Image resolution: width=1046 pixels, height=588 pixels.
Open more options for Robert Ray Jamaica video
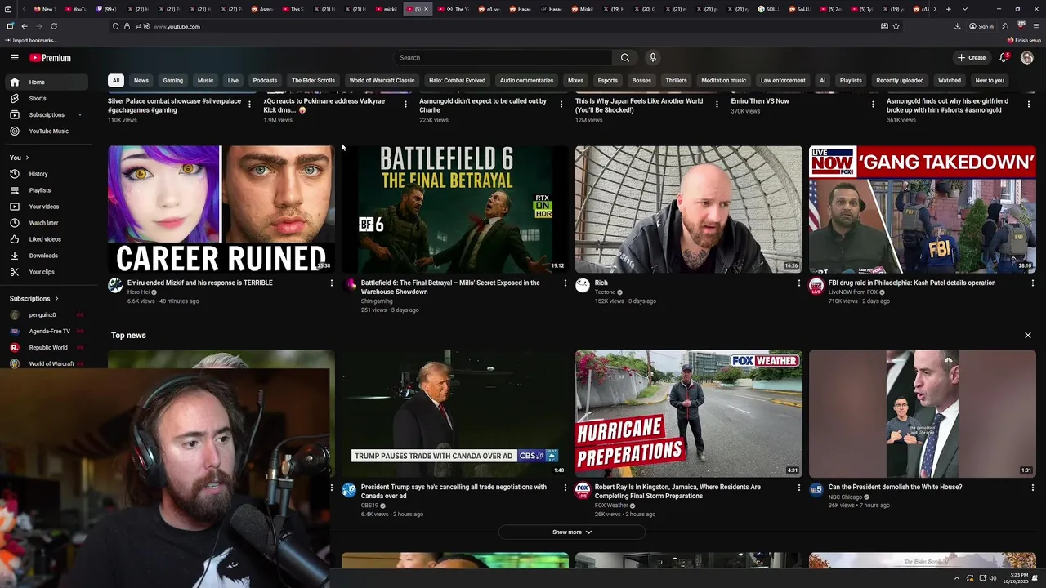pyautogui.click(x=798, y=488)
